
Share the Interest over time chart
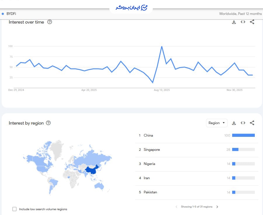[252, 22]
